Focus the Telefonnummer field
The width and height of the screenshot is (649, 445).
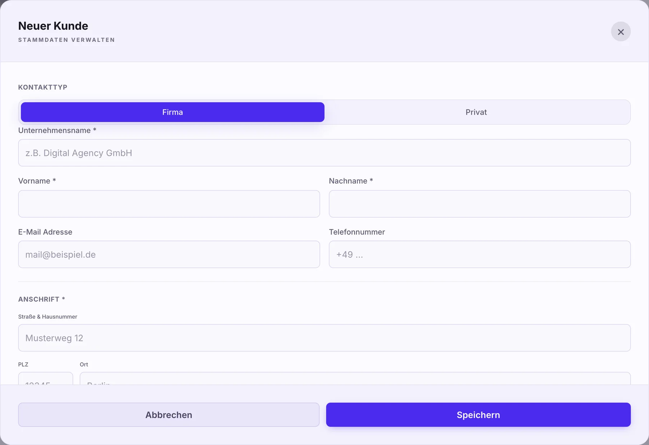click(x=480, y=254)
